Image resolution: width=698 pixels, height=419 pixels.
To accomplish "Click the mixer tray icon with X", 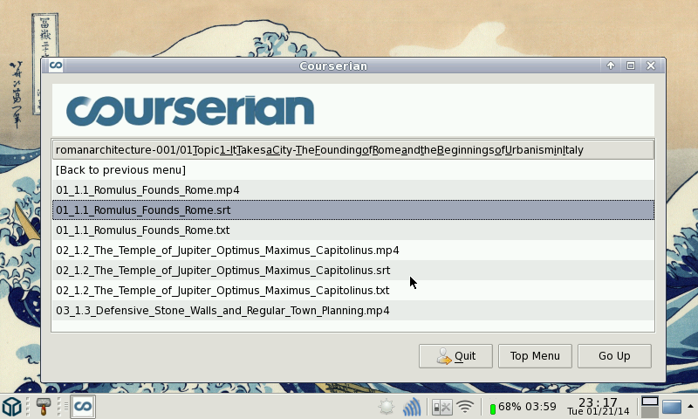I will (441, 407).
